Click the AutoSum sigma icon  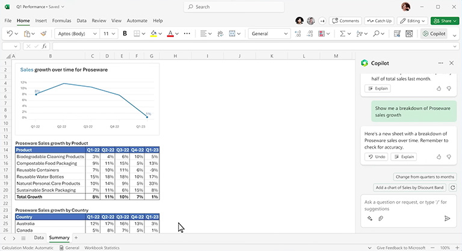(x=342, y=34)
